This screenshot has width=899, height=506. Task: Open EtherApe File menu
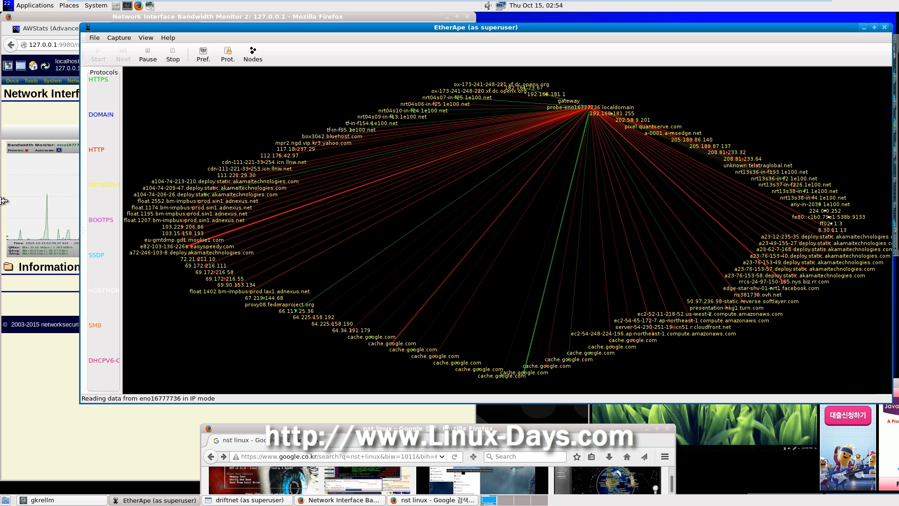(x=94, y=37)
